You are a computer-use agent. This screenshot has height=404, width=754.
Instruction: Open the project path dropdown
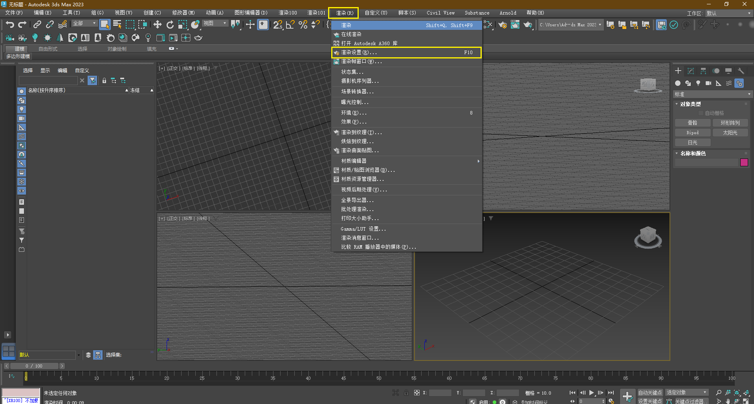pos(571,25)
